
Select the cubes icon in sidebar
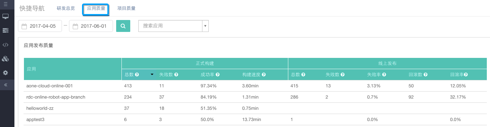tap(5, 59)
